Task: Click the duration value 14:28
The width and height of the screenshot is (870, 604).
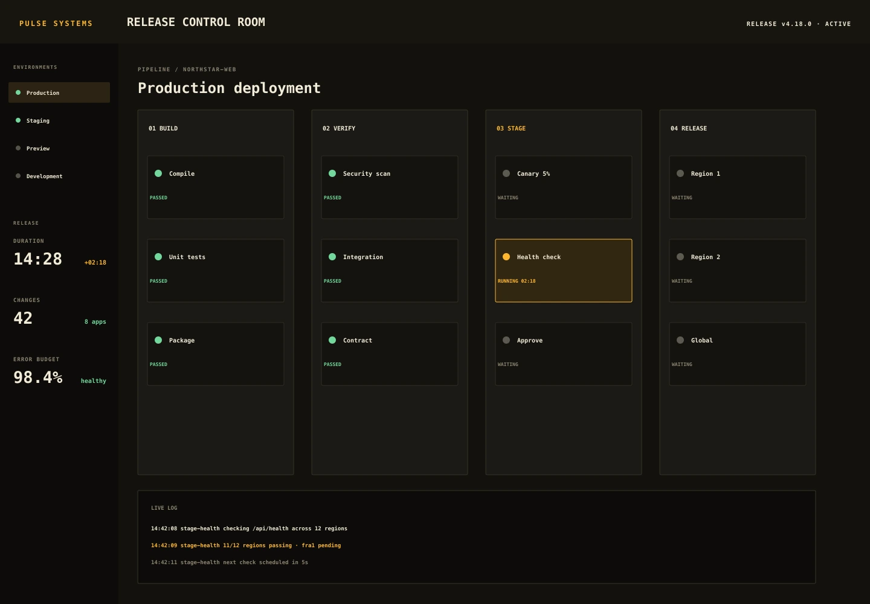Action: point(37,259)
